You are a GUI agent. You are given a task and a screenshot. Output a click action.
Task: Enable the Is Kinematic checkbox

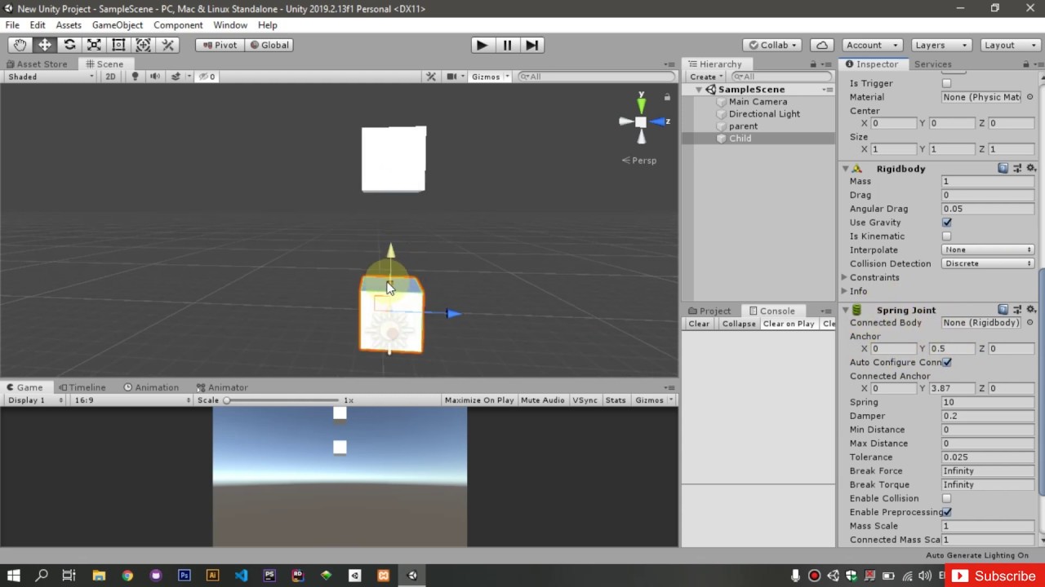947,236
